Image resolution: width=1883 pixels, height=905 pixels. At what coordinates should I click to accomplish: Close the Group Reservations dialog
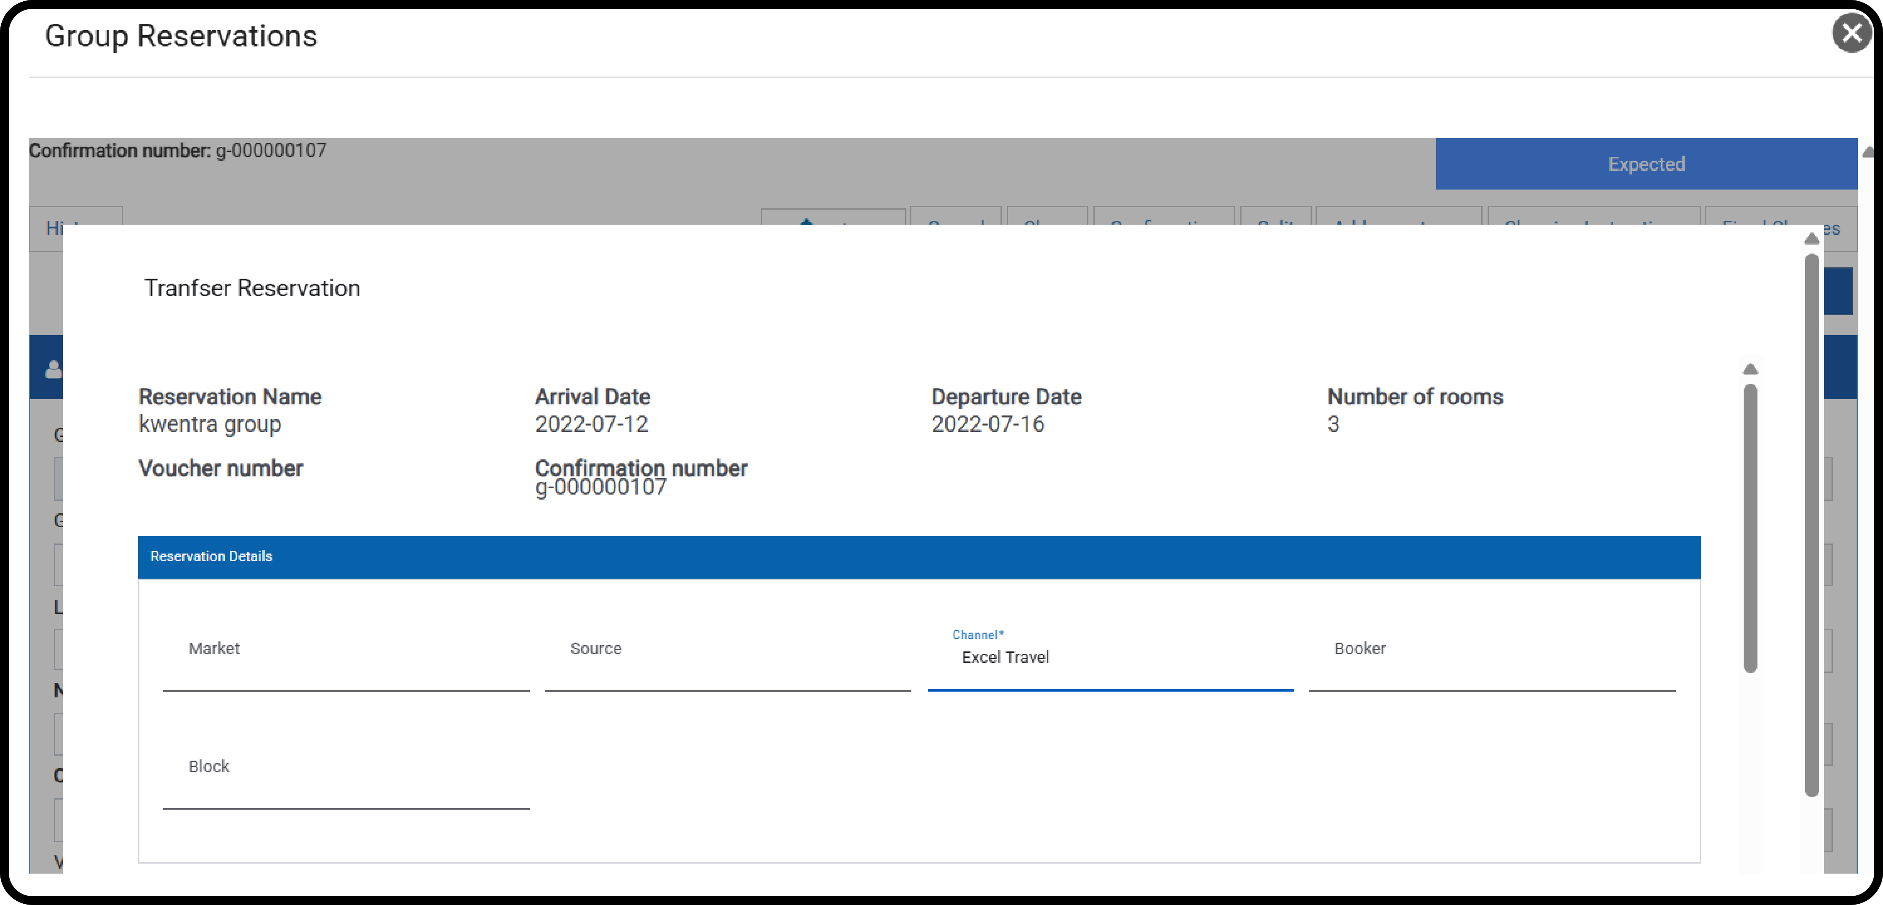(x=1852, y=33)
